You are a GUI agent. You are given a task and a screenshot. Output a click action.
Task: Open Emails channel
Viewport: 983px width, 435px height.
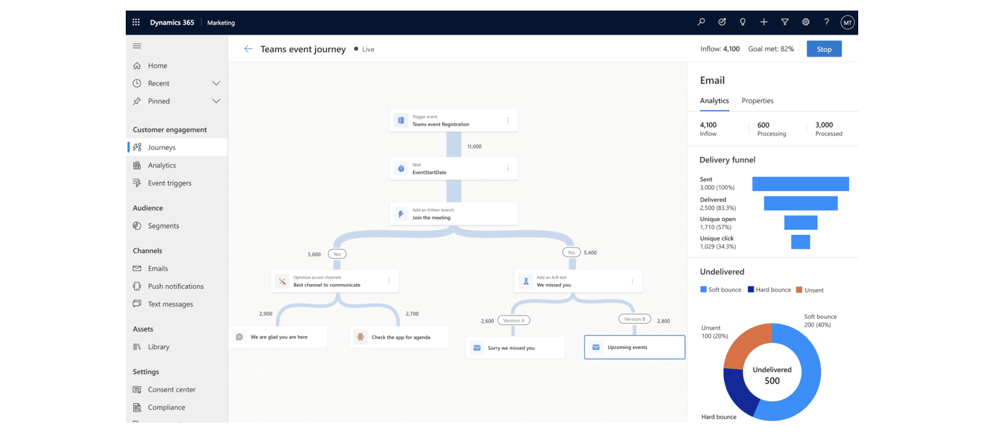[178, 268]
